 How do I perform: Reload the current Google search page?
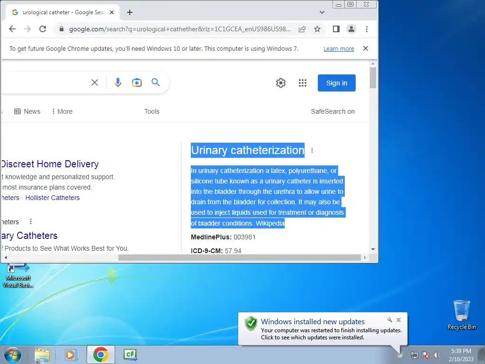[43, 29]
